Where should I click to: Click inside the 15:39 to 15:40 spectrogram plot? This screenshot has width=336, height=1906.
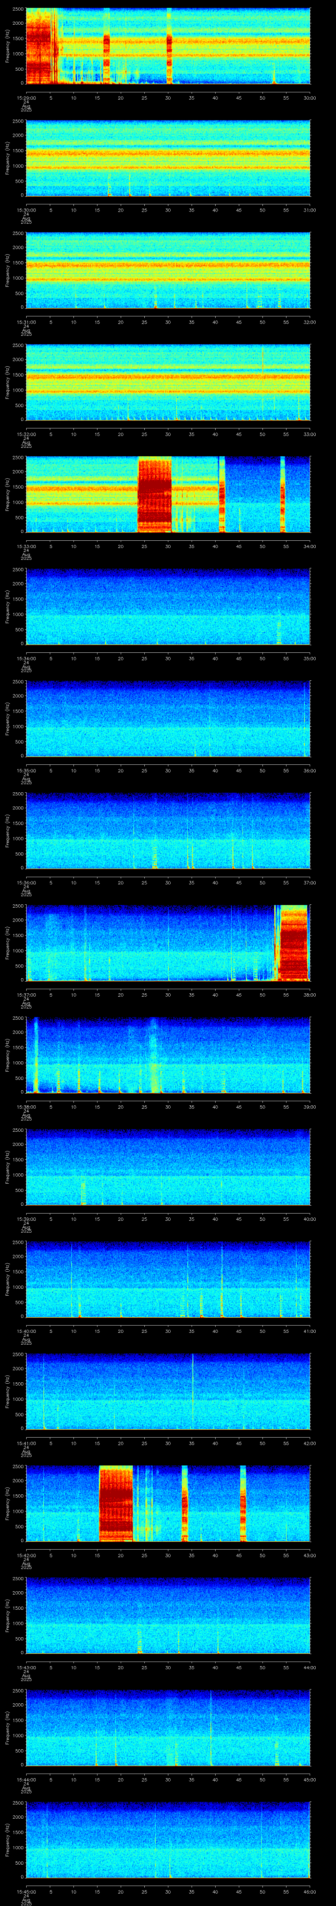pos(168,1167)
